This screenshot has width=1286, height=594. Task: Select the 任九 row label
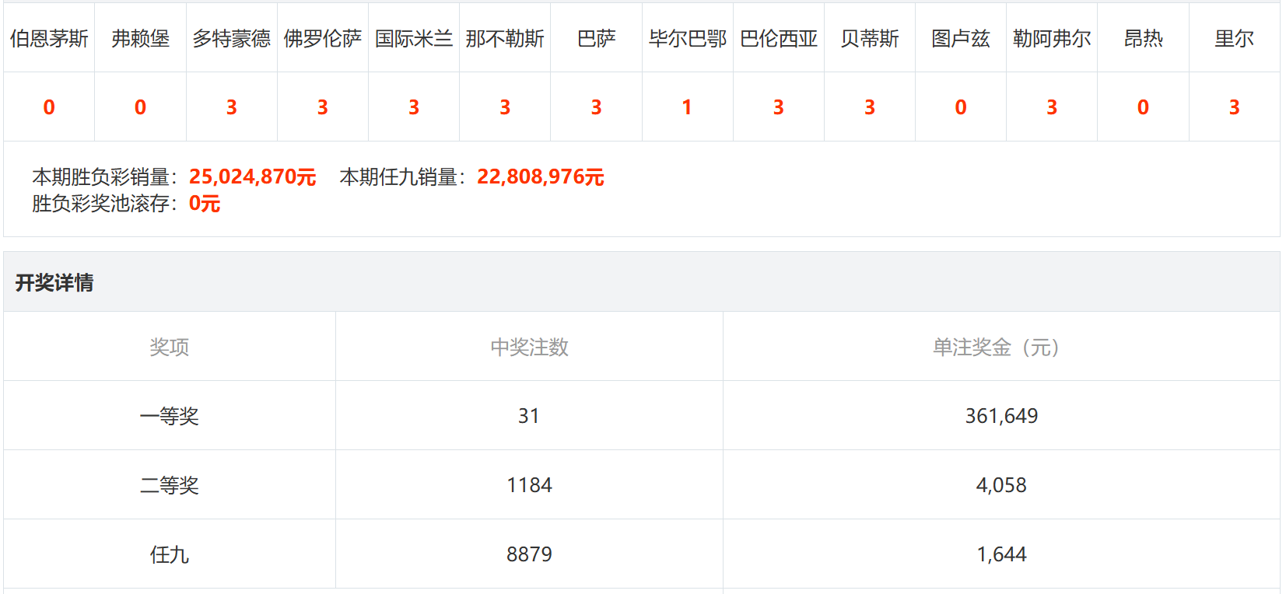tap(170, 554)
